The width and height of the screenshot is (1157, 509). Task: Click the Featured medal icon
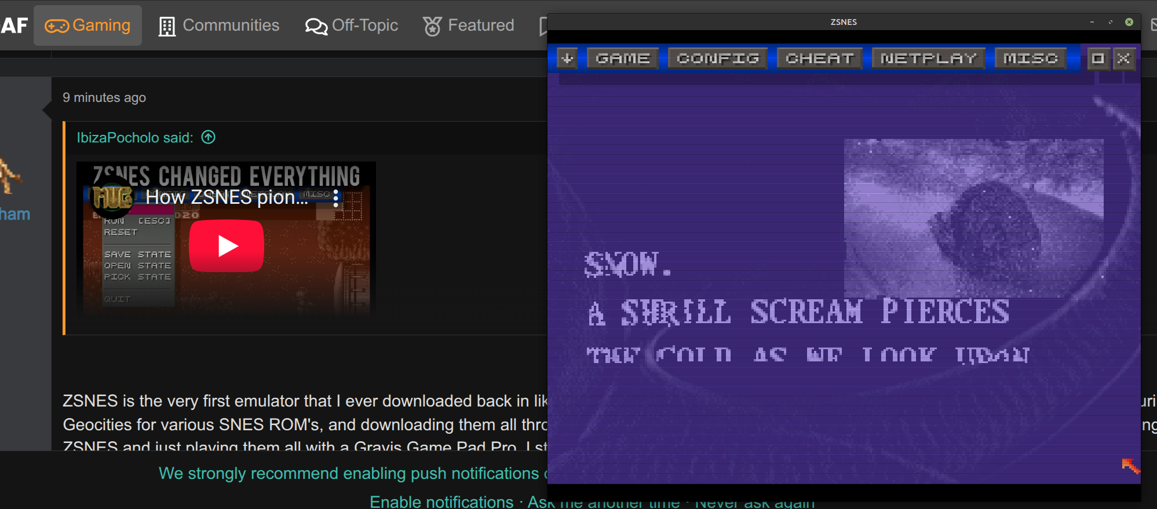pyautogui.click(x=432, y=26)
